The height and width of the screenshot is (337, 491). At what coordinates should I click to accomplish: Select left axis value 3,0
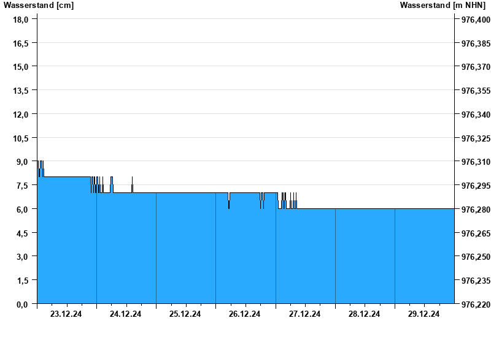pyautogui.click(x=23, y=257)
